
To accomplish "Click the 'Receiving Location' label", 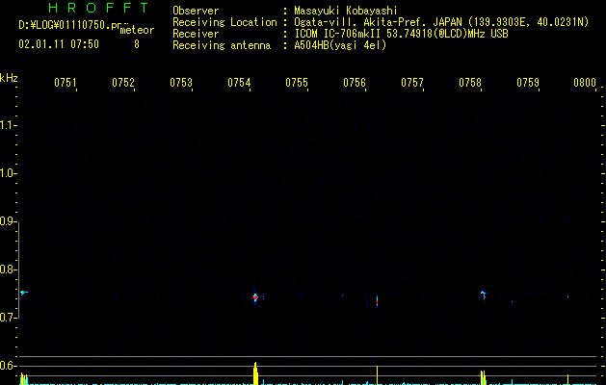I will click(224, 22).
